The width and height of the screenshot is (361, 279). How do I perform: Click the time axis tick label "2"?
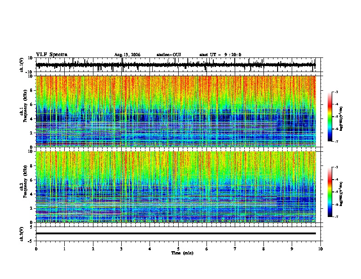(x=93, y=249)
